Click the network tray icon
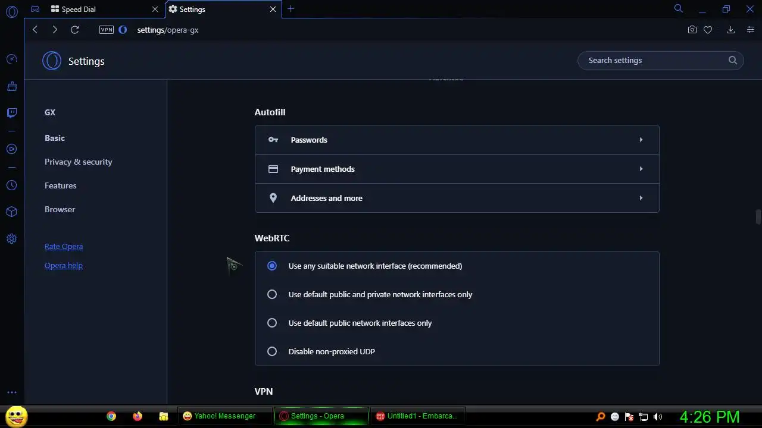This screenshot has width=762, height=428. click(x=644, y=417)
